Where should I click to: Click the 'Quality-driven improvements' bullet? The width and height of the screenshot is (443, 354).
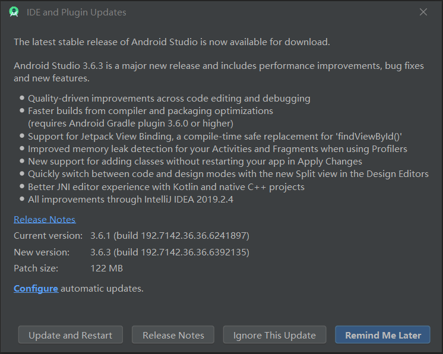coord(169,99)
